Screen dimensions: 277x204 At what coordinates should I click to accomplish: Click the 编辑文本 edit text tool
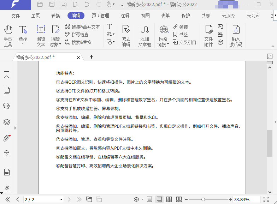(41, 35)
